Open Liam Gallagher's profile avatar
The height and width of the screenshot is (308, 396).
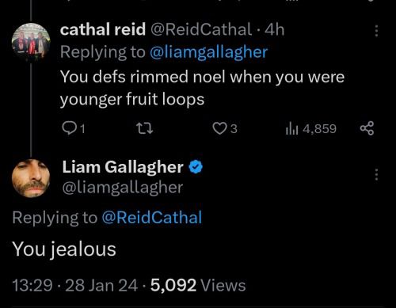31,178
